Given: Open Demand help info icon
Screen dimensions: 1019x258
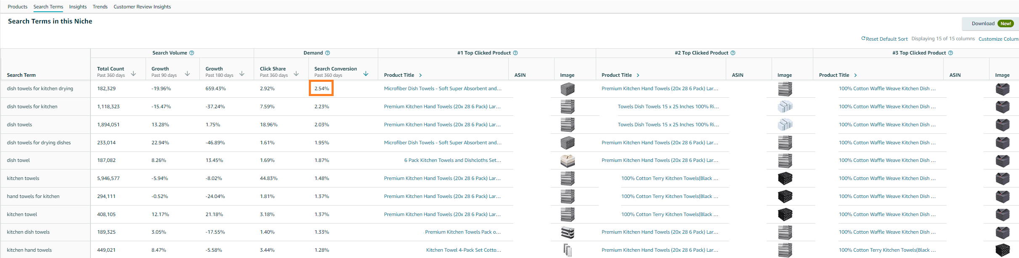Looking at the screenshot, I should pos(328,53).
